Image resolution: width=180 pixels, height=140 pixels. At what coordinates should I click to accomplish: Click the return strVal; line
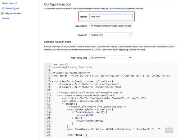pos(86,115)
